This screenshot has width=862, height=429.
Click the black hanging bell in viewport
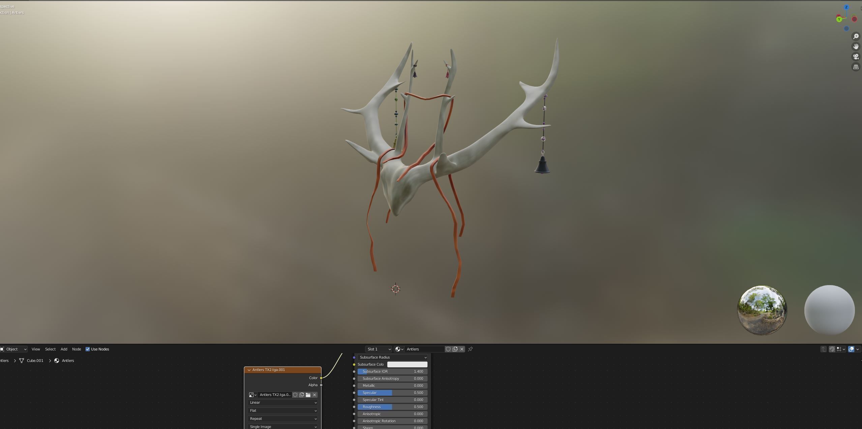[542, 165]
